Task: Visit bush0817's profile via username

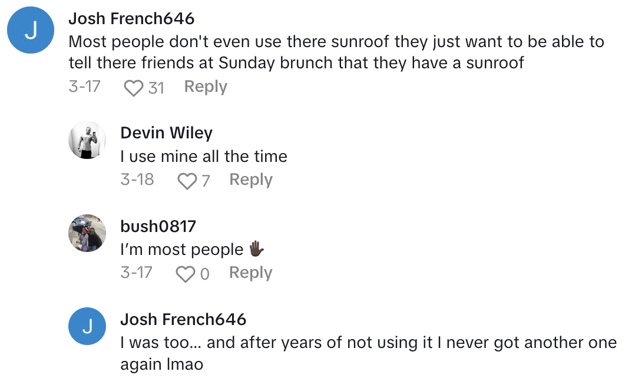Action: 158,226
